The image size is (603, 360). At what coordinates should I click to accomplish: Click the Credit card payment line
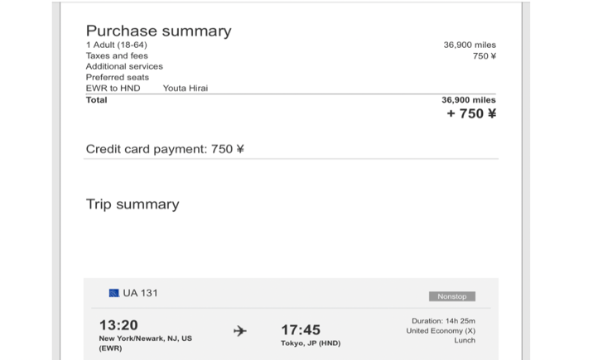[165, 149]
